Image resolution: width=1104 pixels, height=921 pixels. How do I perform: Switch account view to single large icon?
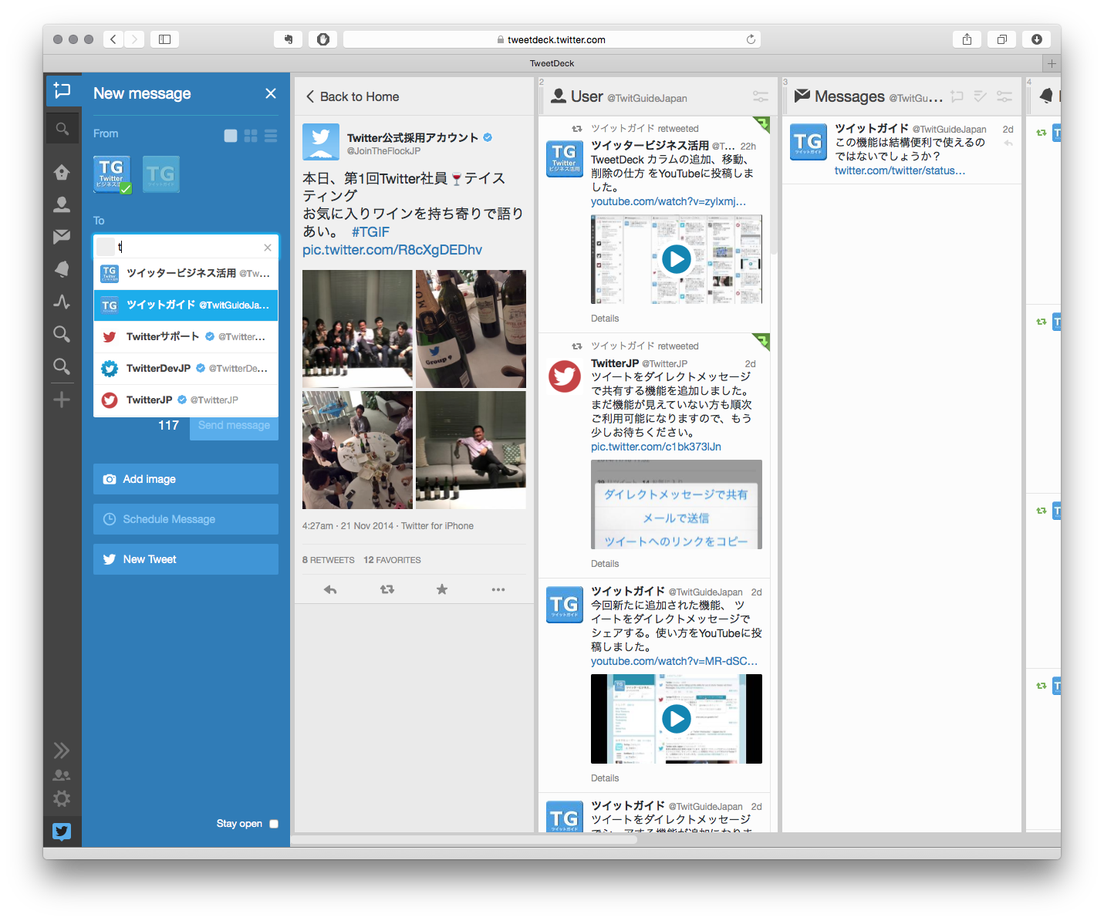pos(231,136)
